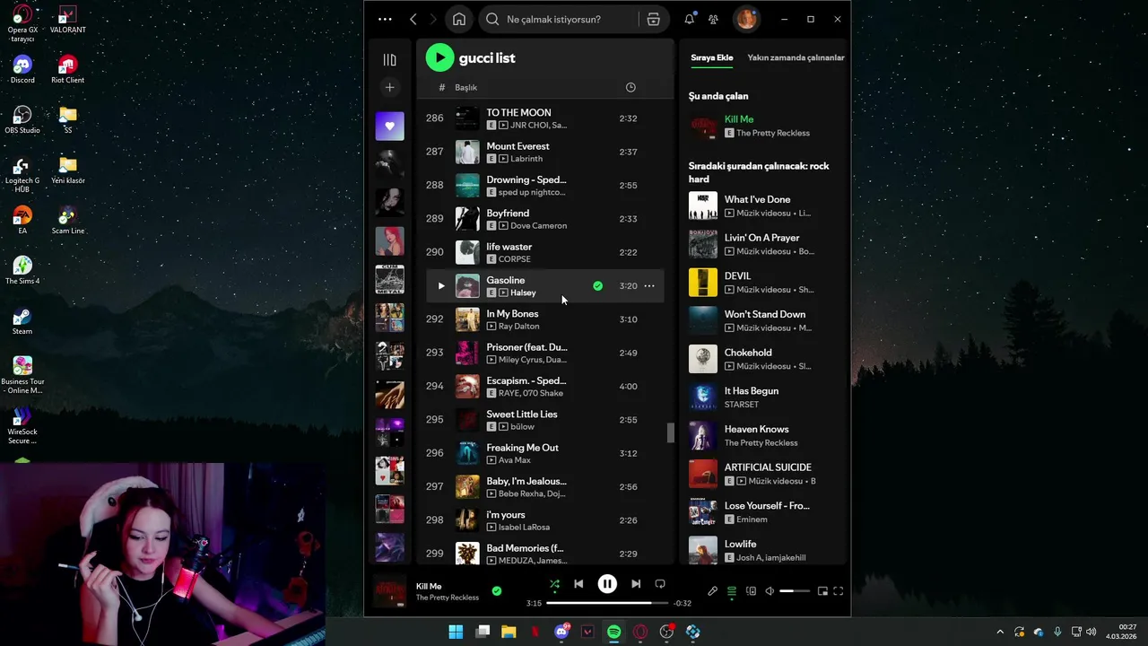Sort tracks by Başlık column header
The height and width of the screenshot is (646, 1148).
[465, 87]
